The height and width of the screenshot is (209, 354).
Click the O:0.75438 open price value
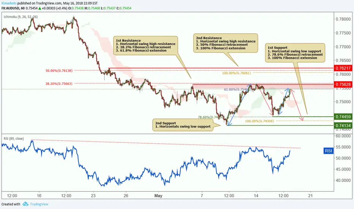[76, 8]
